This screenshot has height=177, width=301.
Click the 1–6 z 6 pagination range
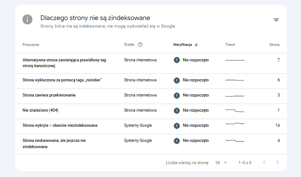coord(245,163)
